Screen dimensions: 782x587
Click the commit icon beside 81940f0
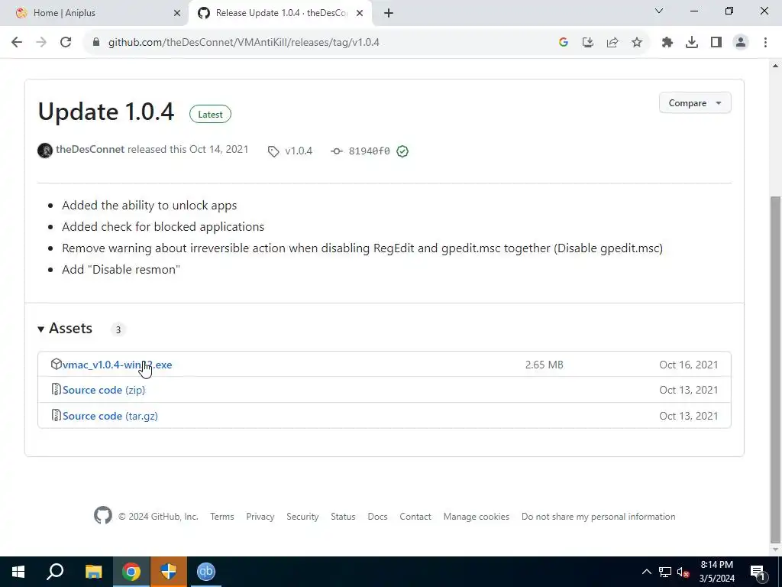(337, 151)
